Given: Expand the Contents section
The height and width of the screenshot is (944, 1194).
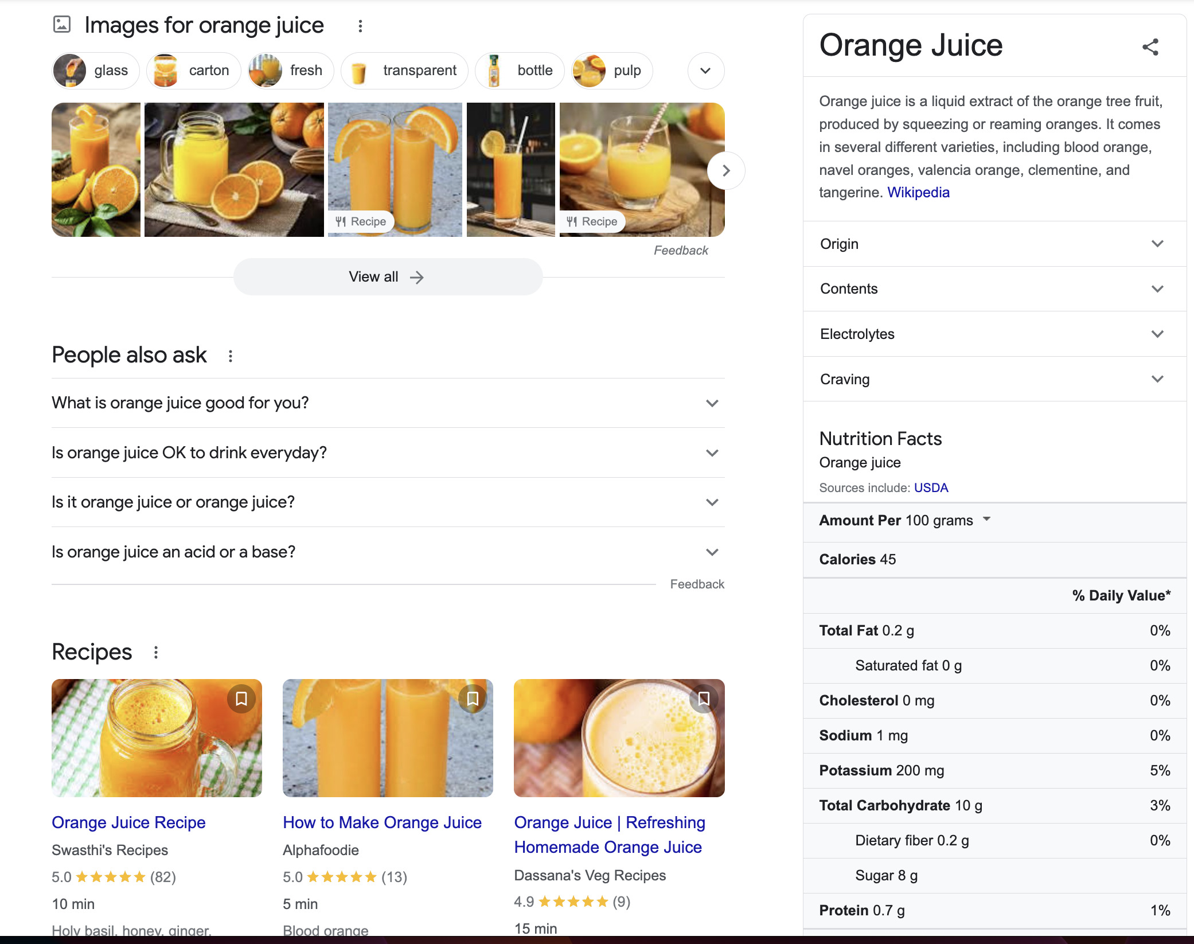Looking at the screenshot, I should (x=1158, y=289).
